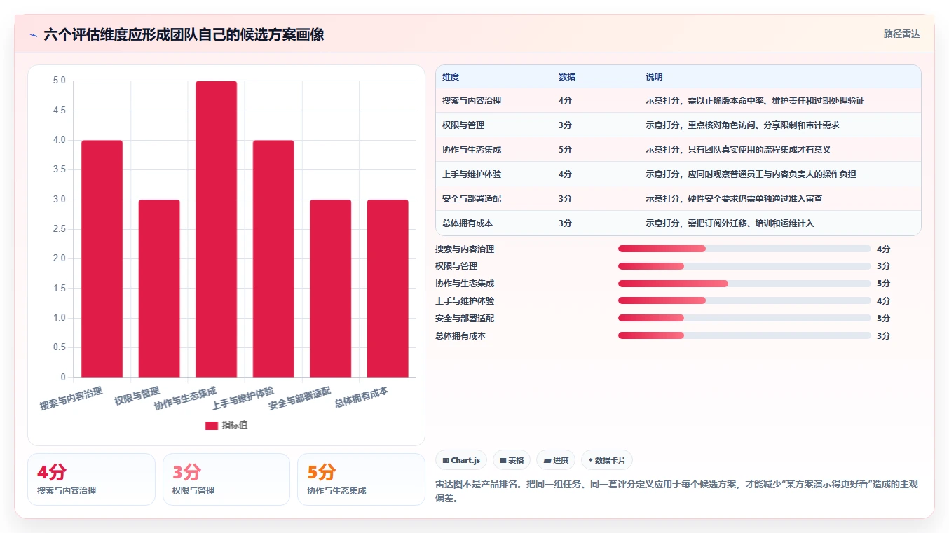Click the 协作与生态集成 label in the progress list
The height and width of the screenshot is (533, 949).
[465, 284]
